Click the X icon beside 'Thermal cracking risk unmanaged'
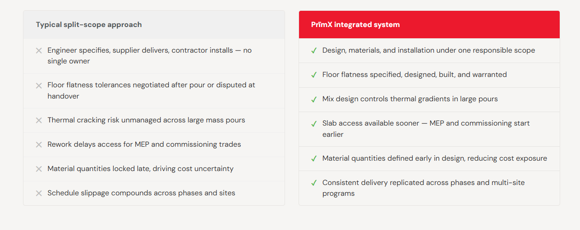The height and width of the screenshot is (230, 580). [39, 121]
